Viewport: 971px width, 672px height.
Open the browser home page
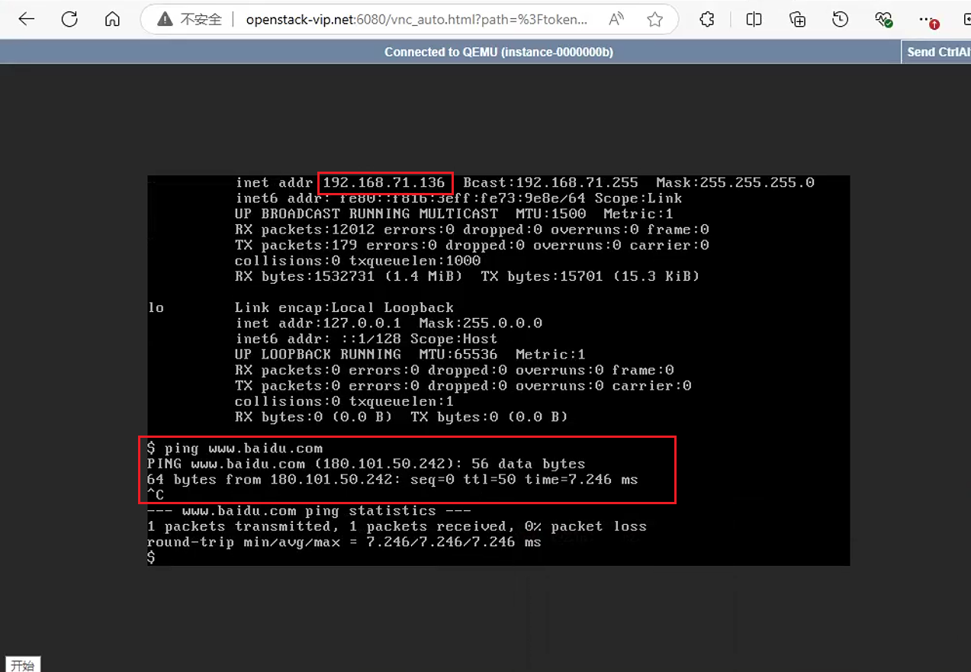point(112,20)
